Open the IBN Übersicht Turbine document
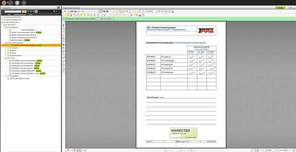Screen dimensions: 296x152 pos(20,78)
